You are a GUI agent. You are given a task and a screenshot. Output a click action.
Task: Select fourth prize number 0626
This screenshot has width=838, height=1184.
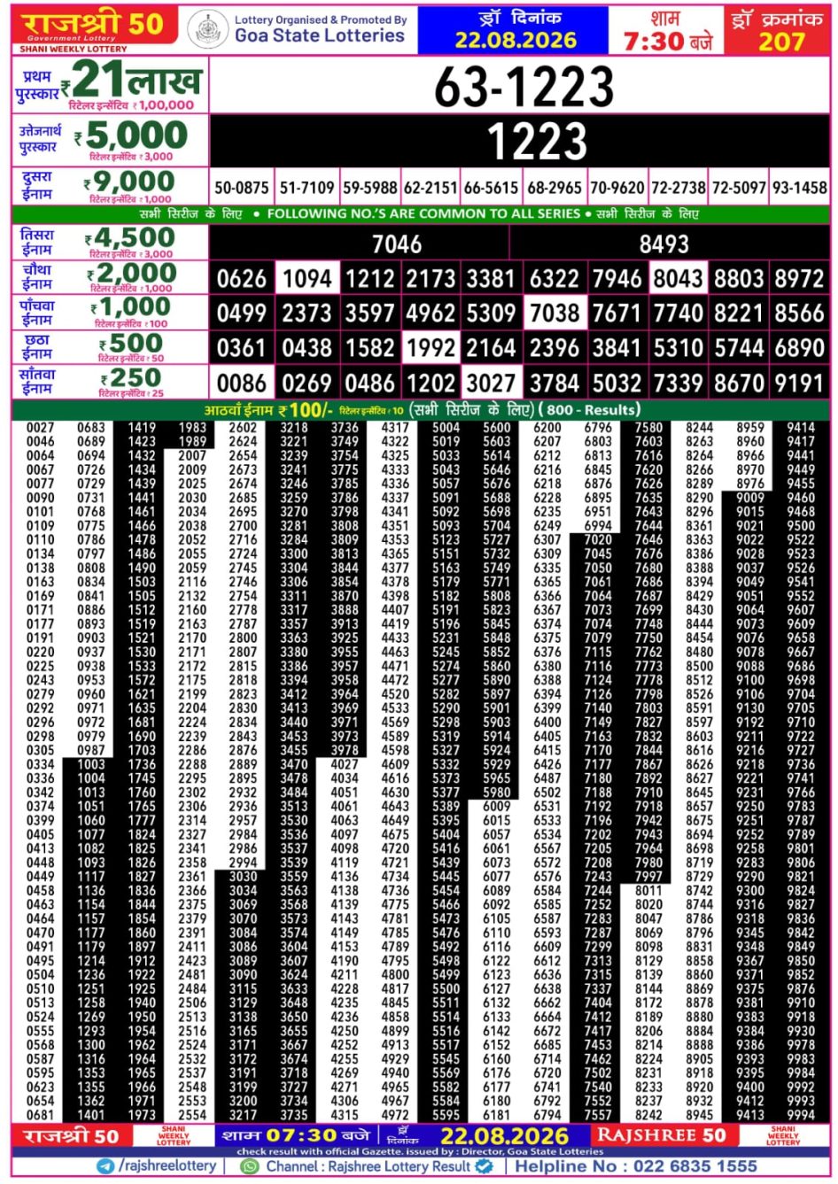242,278
